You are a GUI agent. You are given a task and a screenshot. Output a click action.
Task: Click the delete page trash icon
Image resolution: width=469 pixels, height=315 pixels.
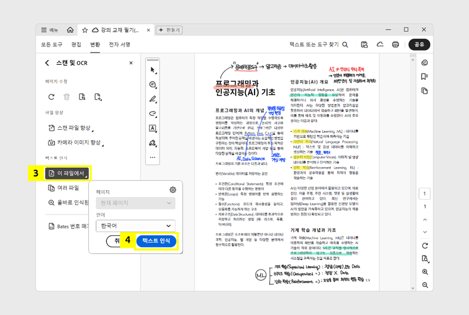[x=67, y=97]
